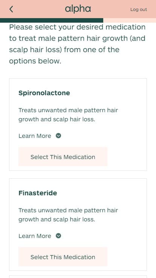The height and width of the screenshot is (278, 156).
Task: Select This Medication for Spironolactone
Action: pos(63,156)
